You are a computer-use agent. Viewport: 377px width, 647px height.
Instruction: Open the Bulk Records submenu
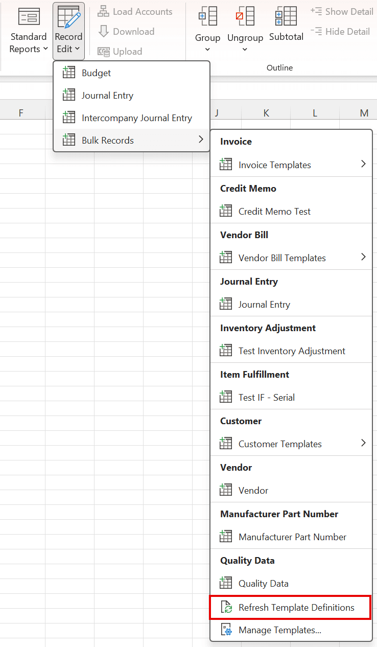(x=131, y=141)
